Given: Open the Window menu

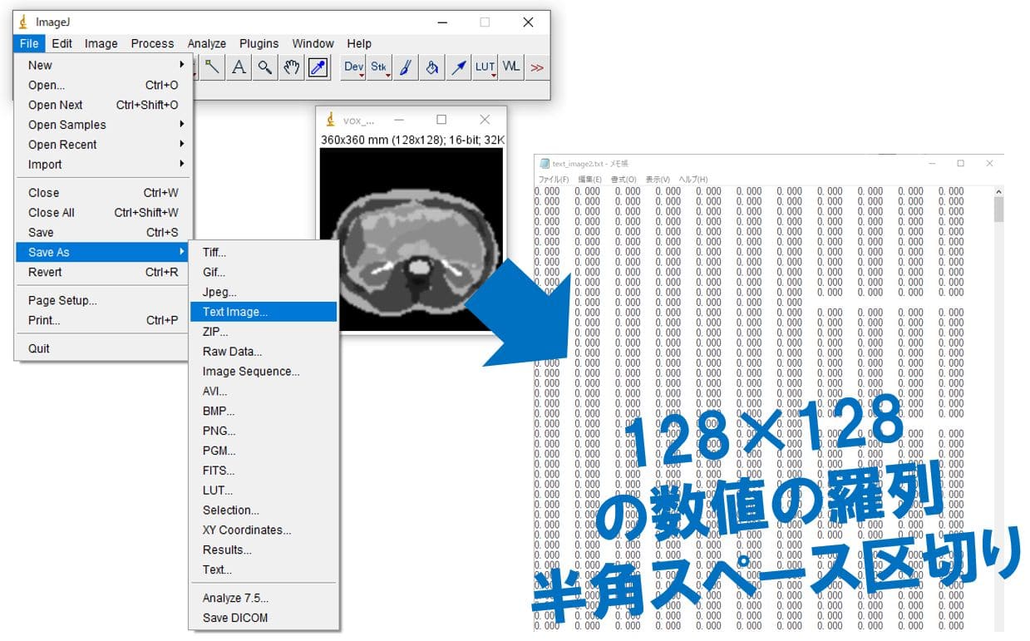Looking at the screenshot, I should coord(313,43).
